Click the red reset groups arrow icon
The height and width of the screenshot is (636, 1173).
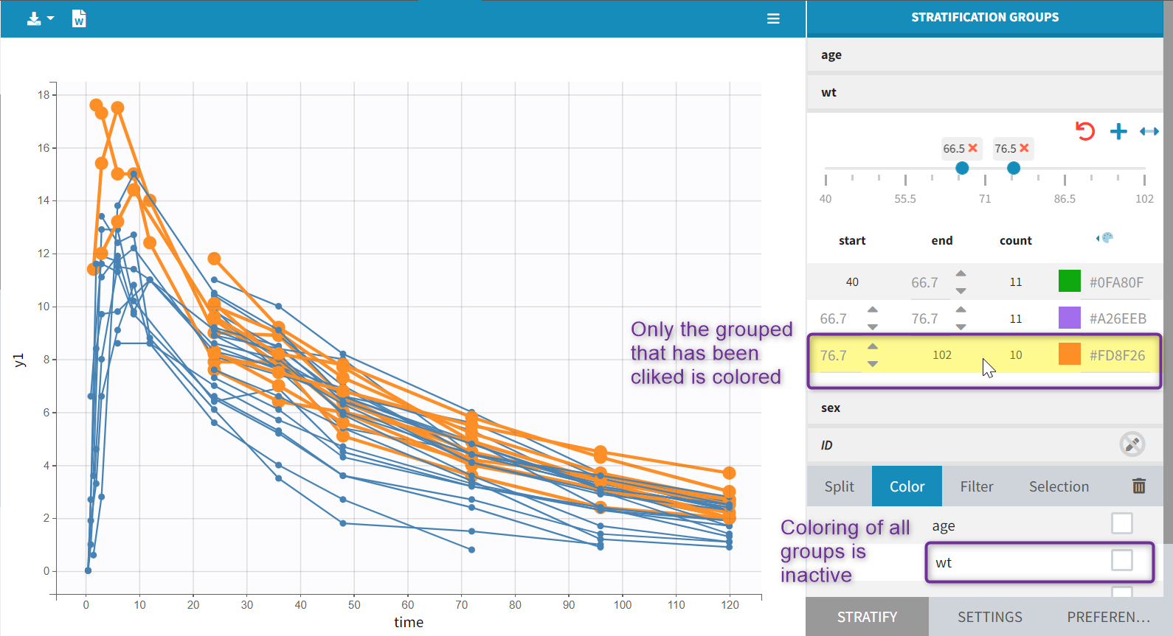[x=1084, y=131]
